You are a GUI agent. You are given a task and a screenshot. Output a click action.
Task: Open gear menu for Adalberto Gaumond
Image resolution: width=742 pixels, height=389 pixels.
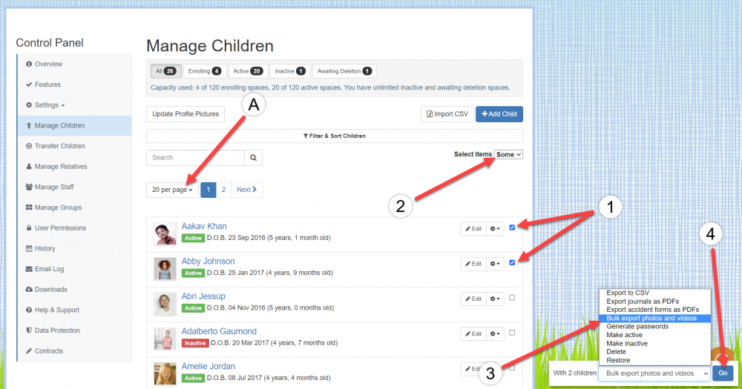pos(495,333)
